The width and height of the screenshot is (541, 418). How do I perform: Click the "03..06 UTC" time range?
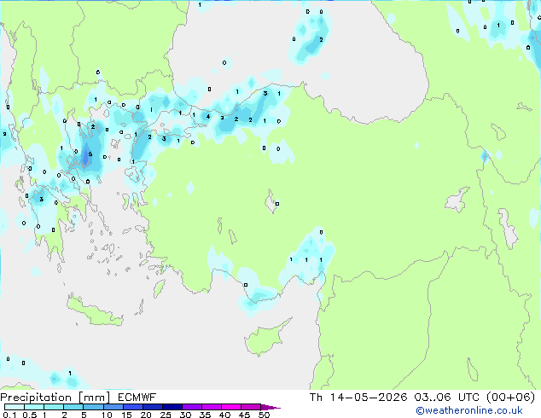coord(447,398)
